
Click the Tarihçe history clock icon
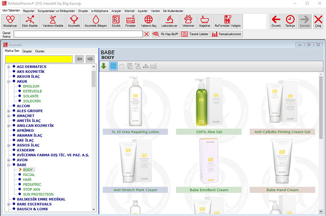point(290,21)
